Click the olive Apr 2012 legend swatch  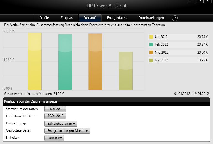pyautogui.click(x=151, y=60)
